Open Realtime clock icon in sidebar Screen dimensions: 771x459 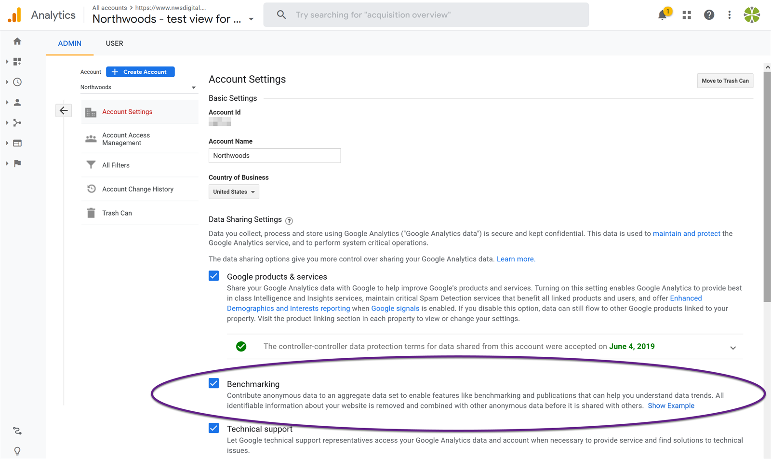pos(17,82)
